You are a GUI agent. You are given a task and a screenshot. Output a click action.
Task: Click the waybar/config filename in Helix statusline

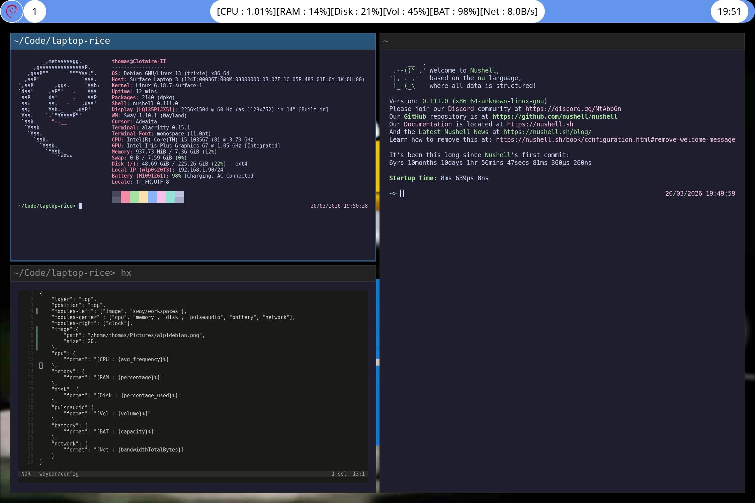[59, 474]
